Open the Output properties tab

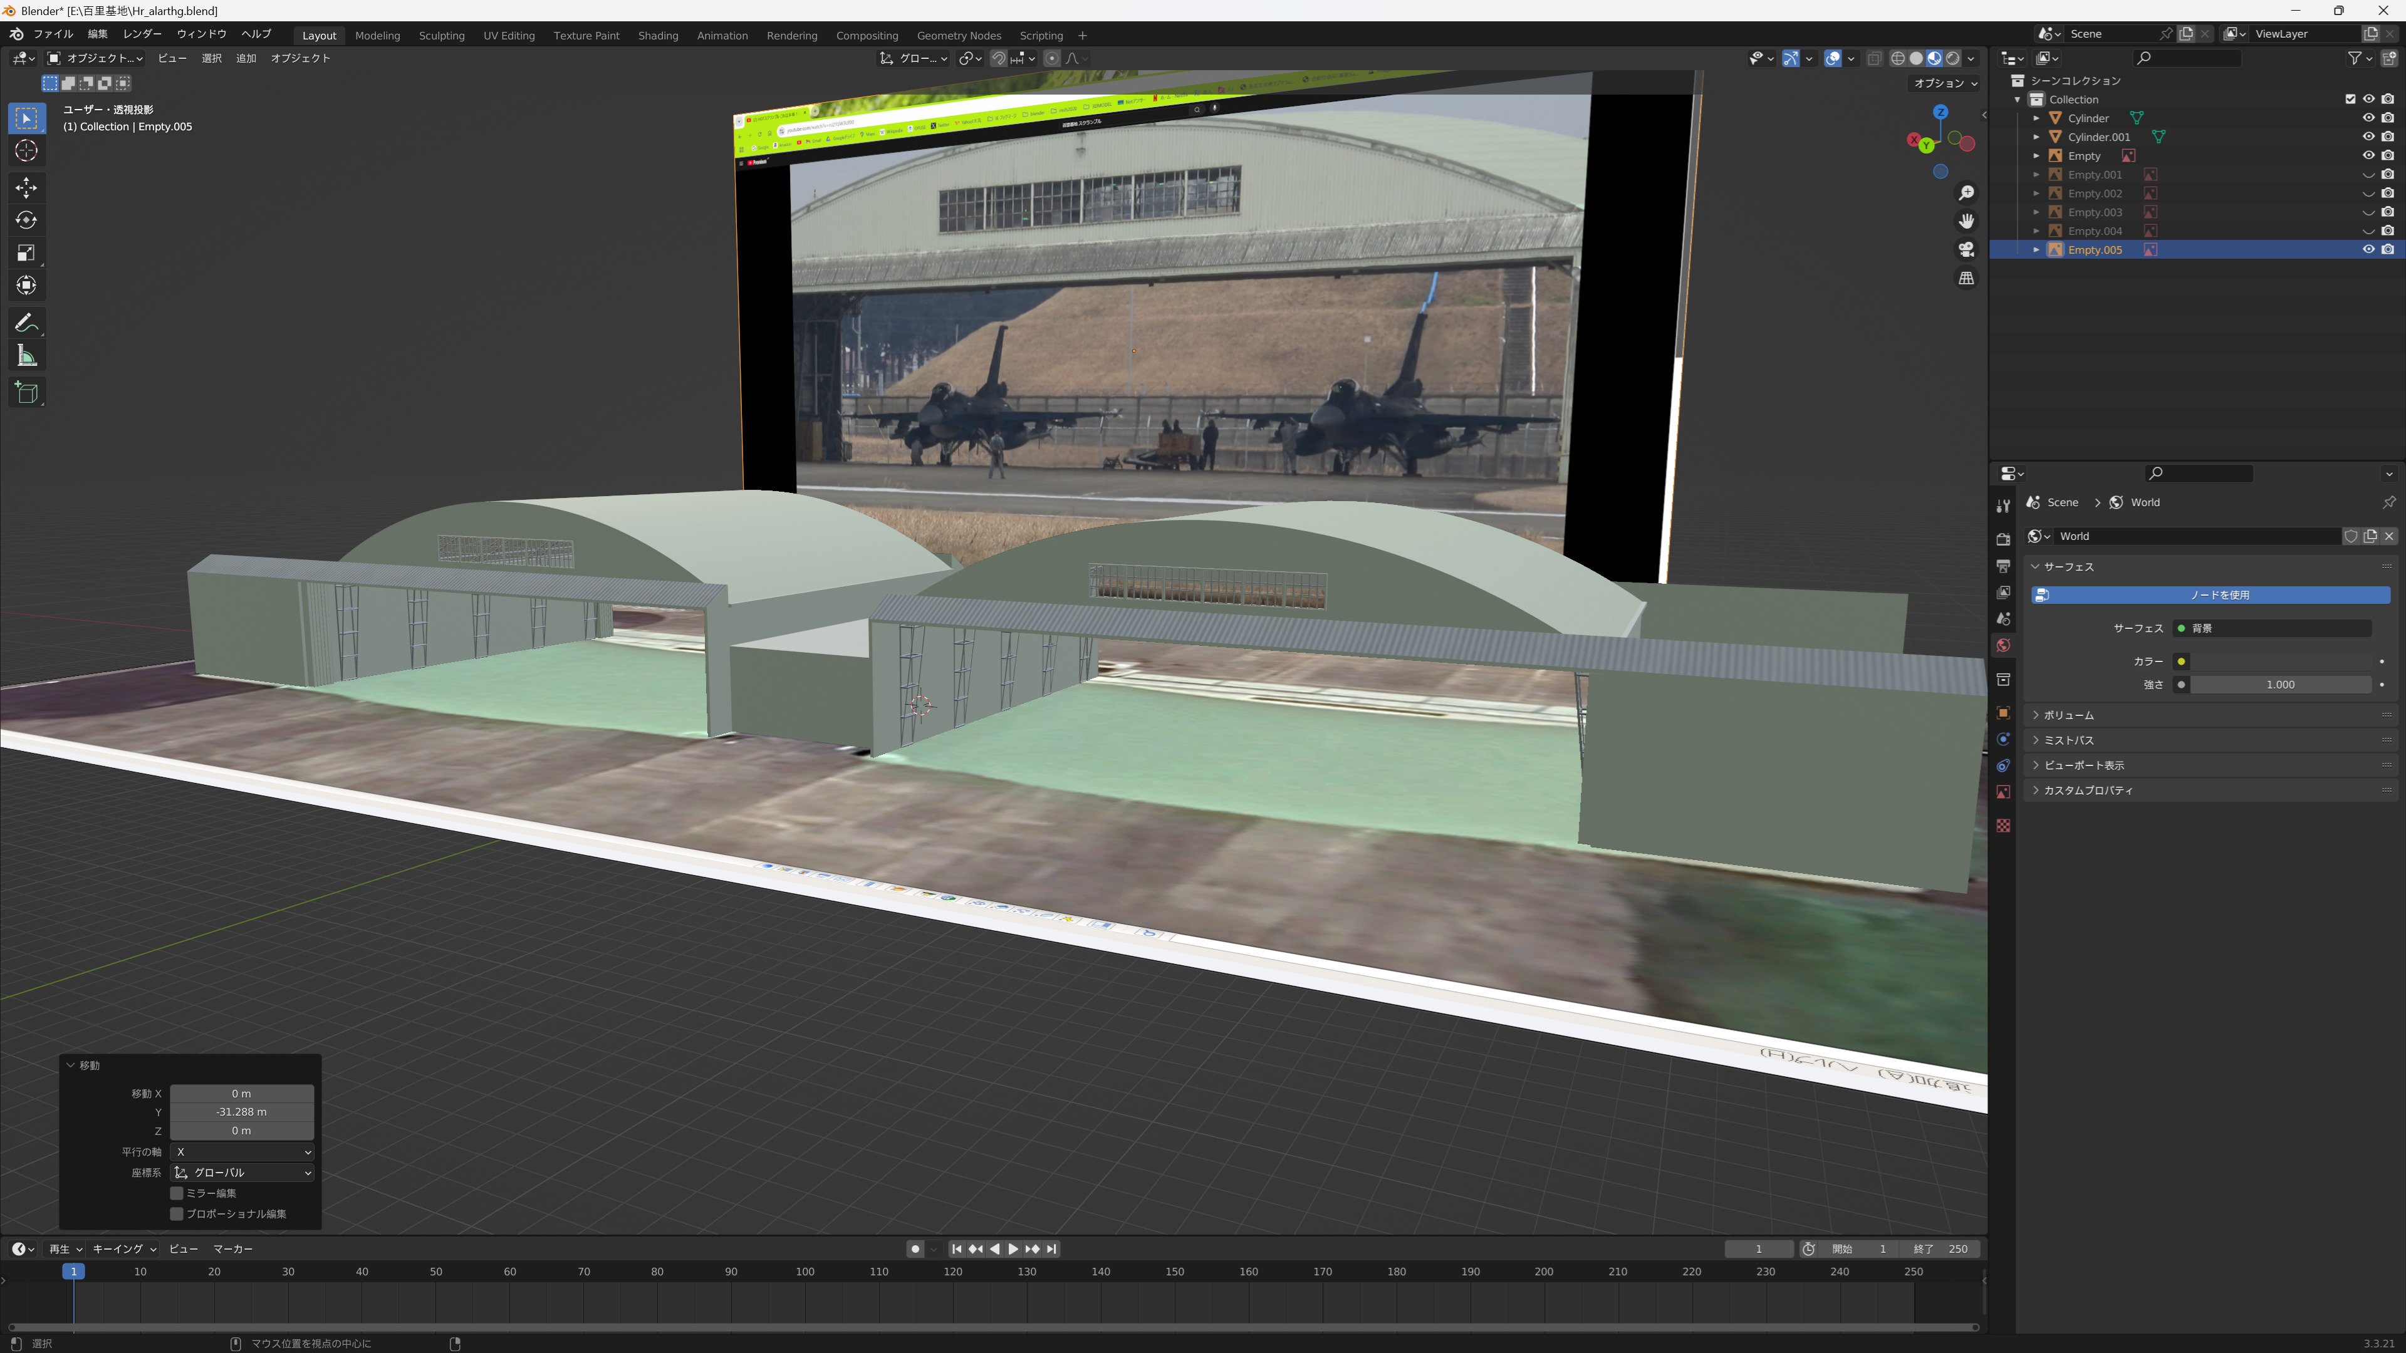2002,566
